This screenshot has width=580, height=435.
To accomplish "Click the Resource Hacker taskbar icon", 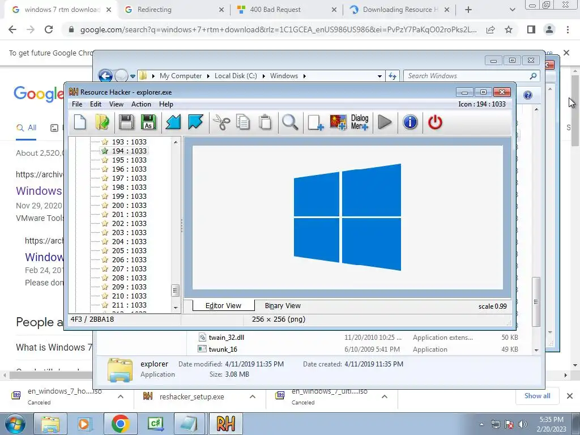I will (225, 424).
